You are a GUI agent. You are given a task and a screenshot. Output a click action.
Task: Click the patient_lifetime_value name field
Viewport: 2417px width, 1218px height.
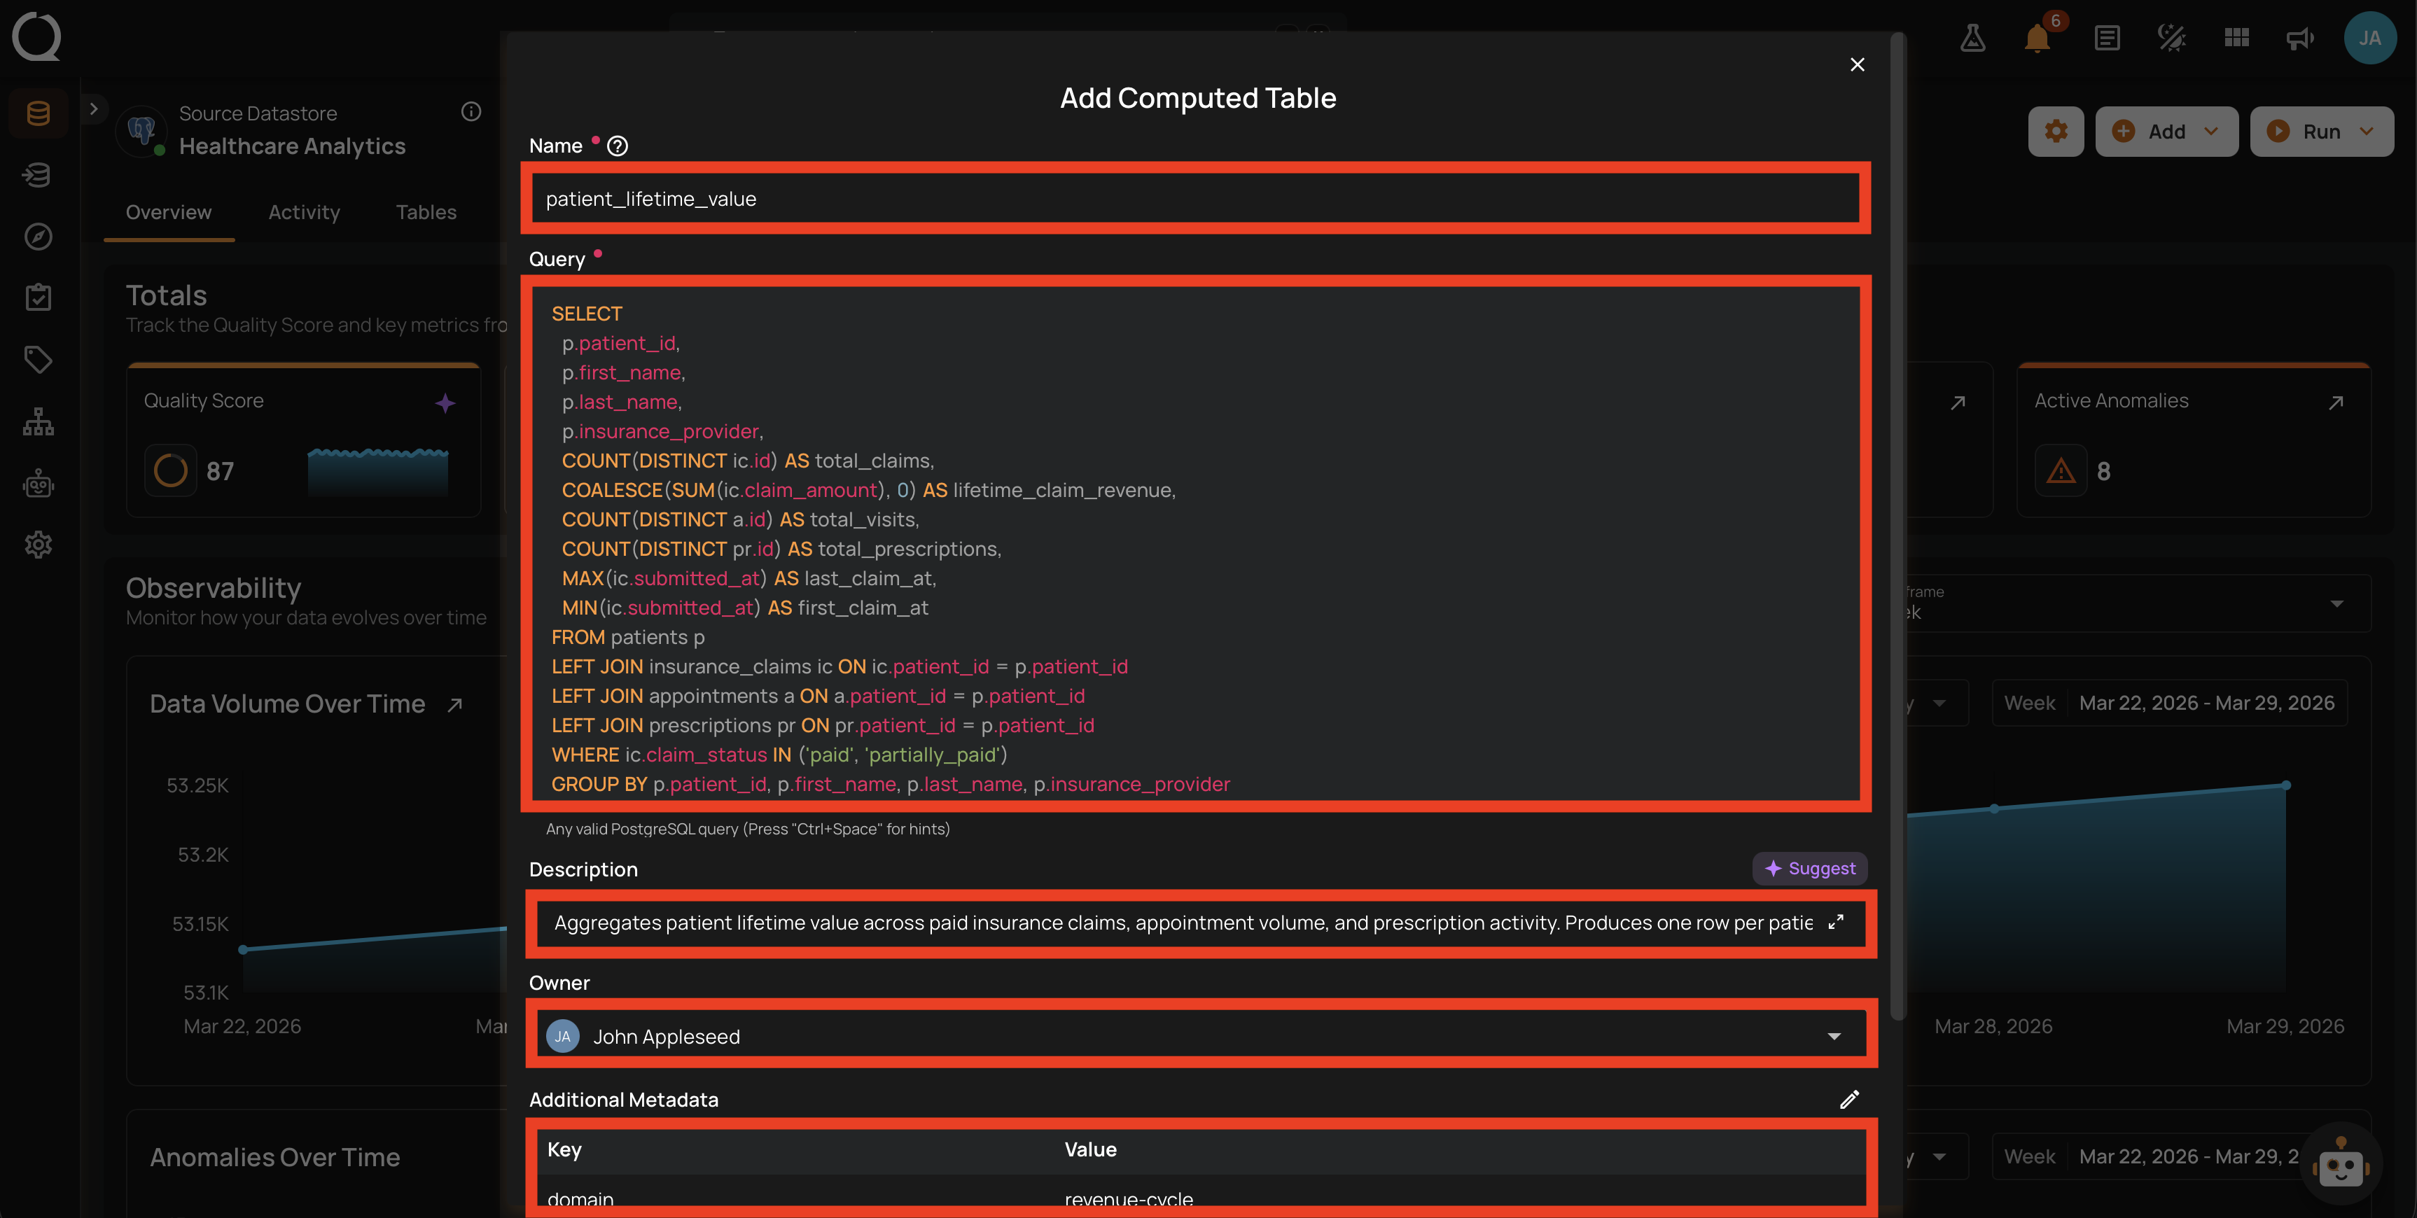(x=1195, y=198)
